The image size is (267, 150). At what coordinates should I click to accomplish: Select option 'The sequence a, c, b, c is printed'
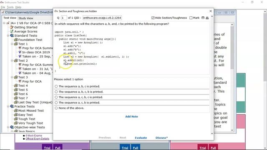click(x=56, y=97)
